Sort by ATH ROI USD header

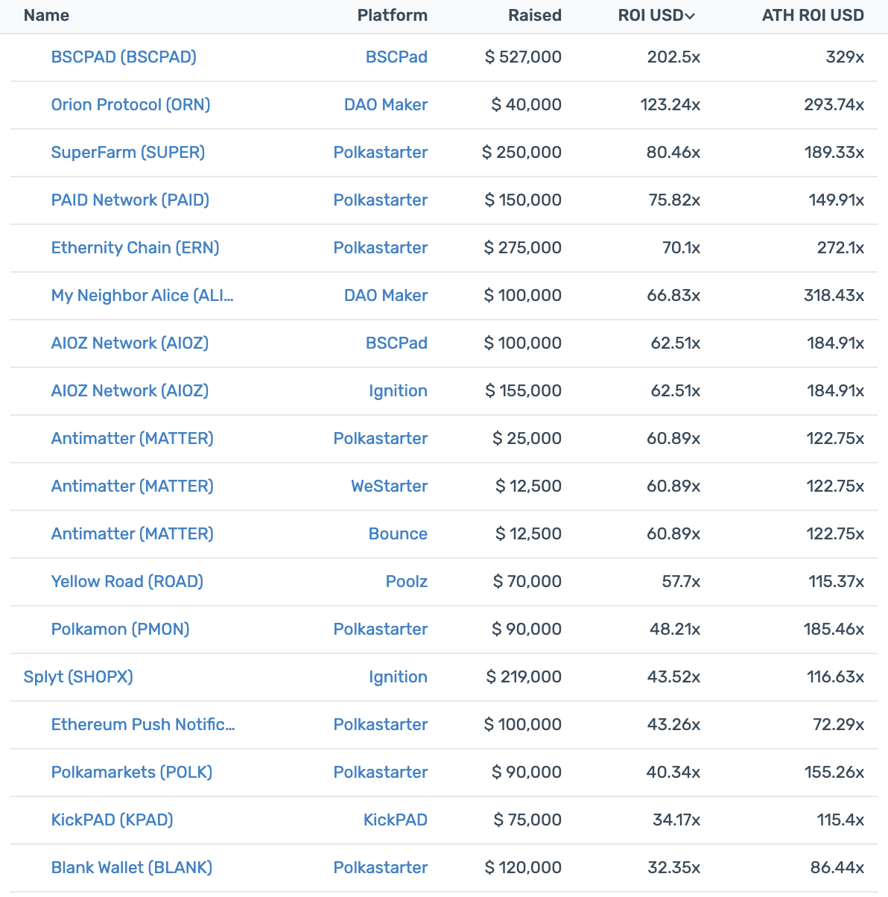click(x=813, y=15)
